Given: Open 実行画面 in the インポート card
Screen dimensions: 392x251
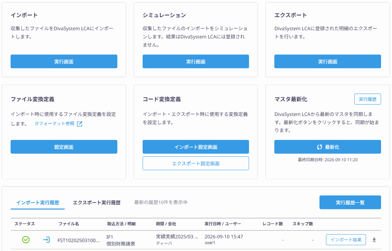Looking at the screenshot, I should (x=64, y=62).
